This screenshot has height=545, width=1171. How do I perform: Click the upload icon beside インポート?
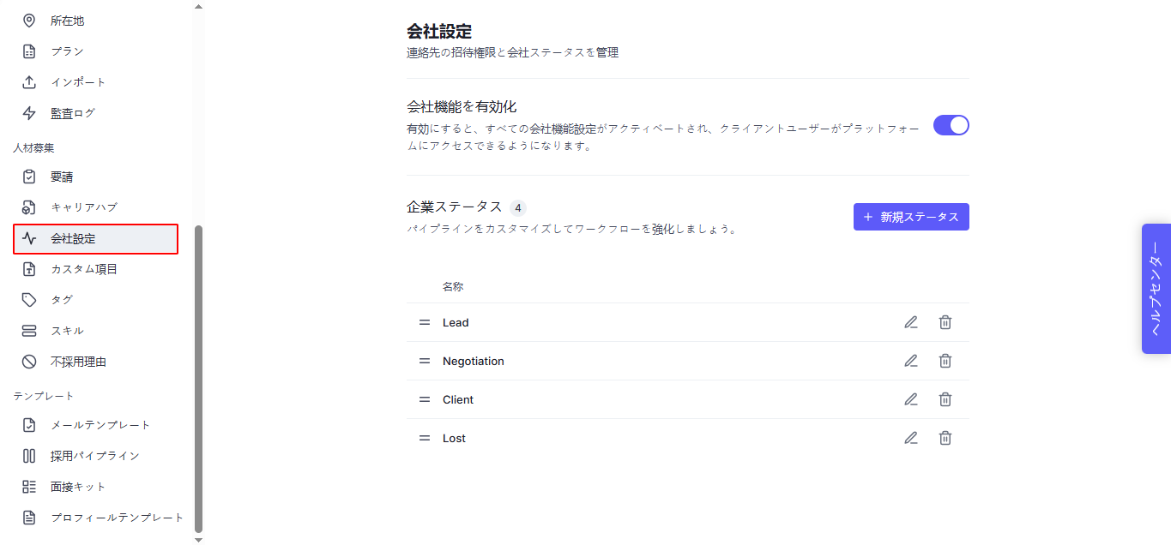pos(29,82)
